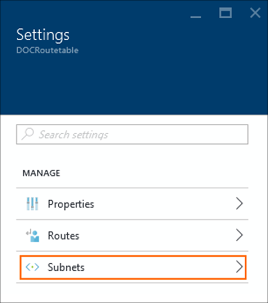Click empty space in the Properties row

point(164,204)
